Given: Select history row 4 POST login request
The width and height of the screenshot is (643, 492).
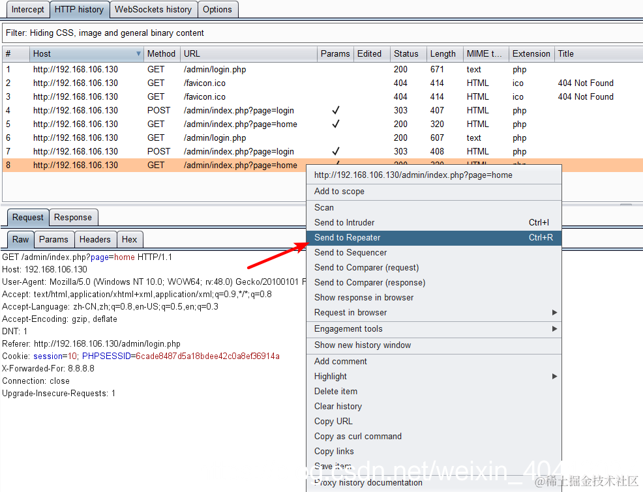Looking at the screenshot, I should 322,110.
